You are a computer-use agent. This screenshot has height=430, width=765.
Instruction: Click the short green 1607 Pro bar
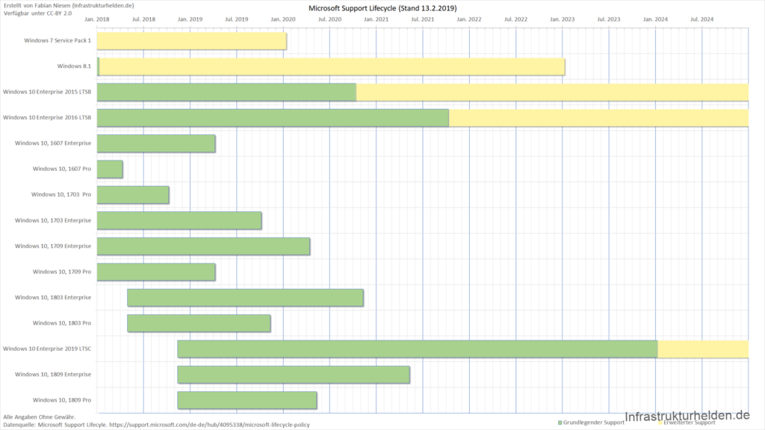110,169
